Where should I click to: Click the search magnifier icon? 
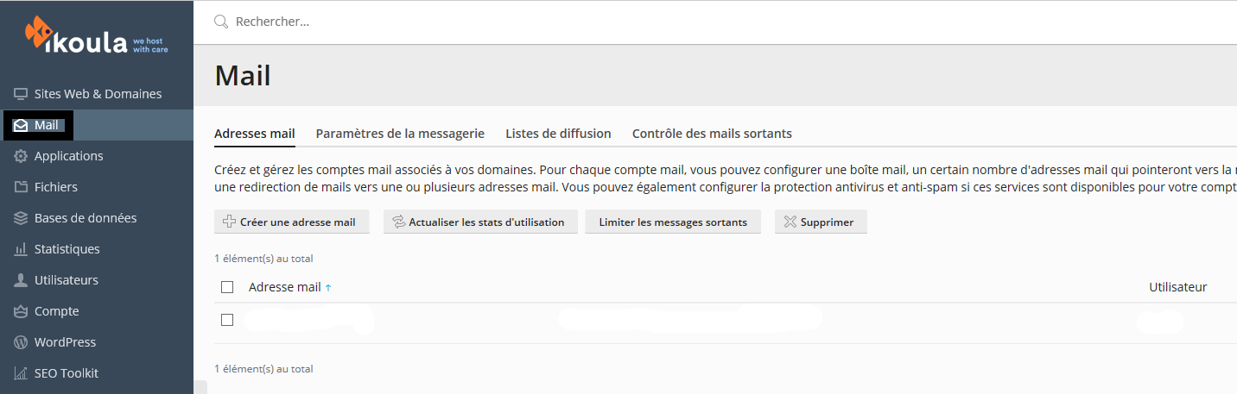[x=221, y=22]
